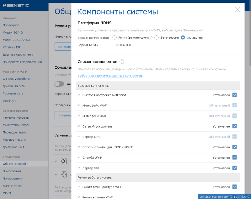
Task: Click the chip icon in System files section
Action: tap(64, 161)
